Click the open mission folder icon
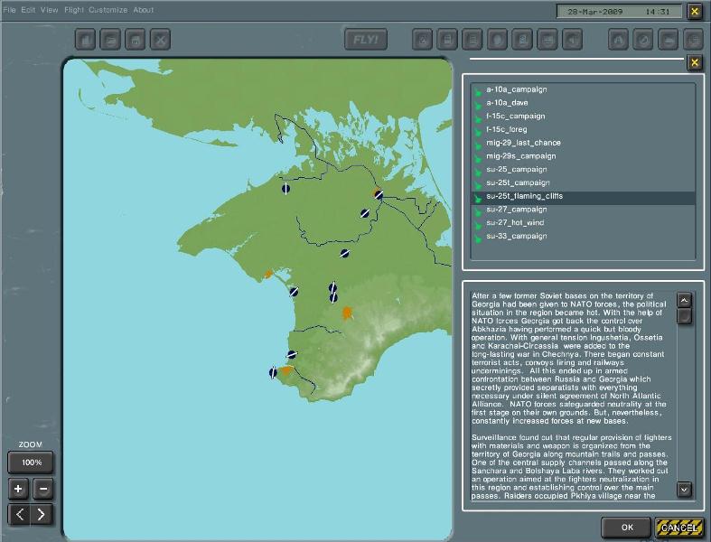Image resolution: width=711 pixels, height=542 pixels. 110,40
